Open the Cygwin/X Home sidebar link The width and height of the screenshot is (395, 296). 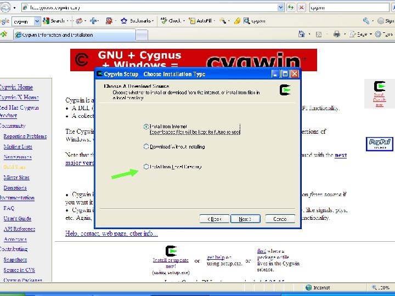pos(19,98)
